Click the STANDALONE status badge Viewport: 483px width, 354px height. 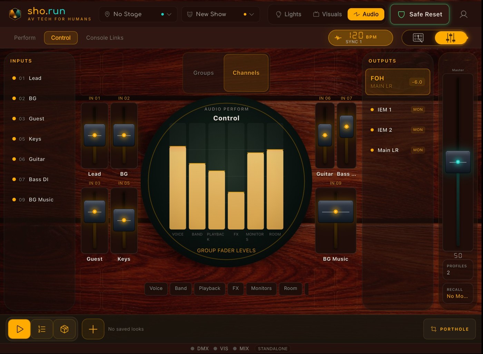[x=273, y=348]
